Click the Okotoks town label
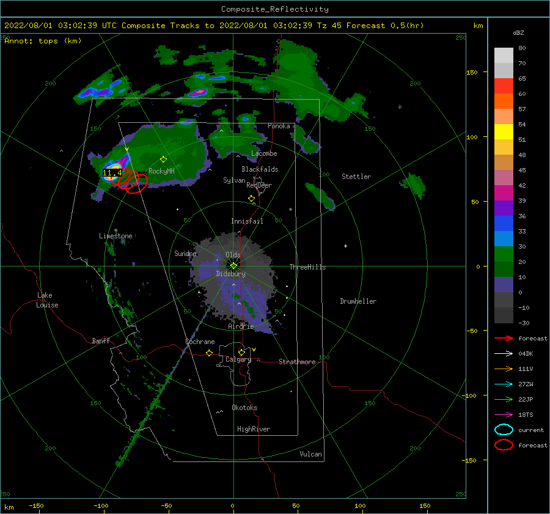This screenshot has width=550, height=514. 244,408
